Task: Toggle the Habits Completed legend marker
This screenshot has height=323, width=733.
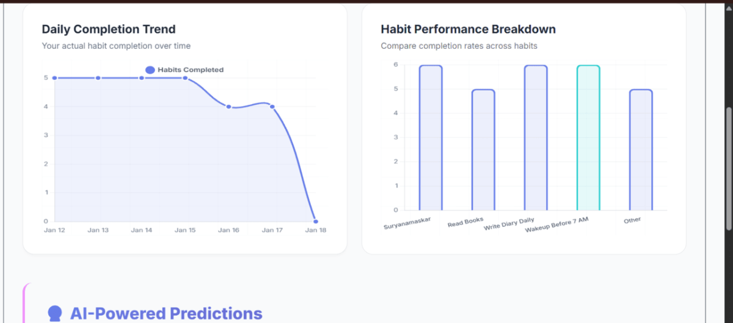Action: tap(150, 70)
